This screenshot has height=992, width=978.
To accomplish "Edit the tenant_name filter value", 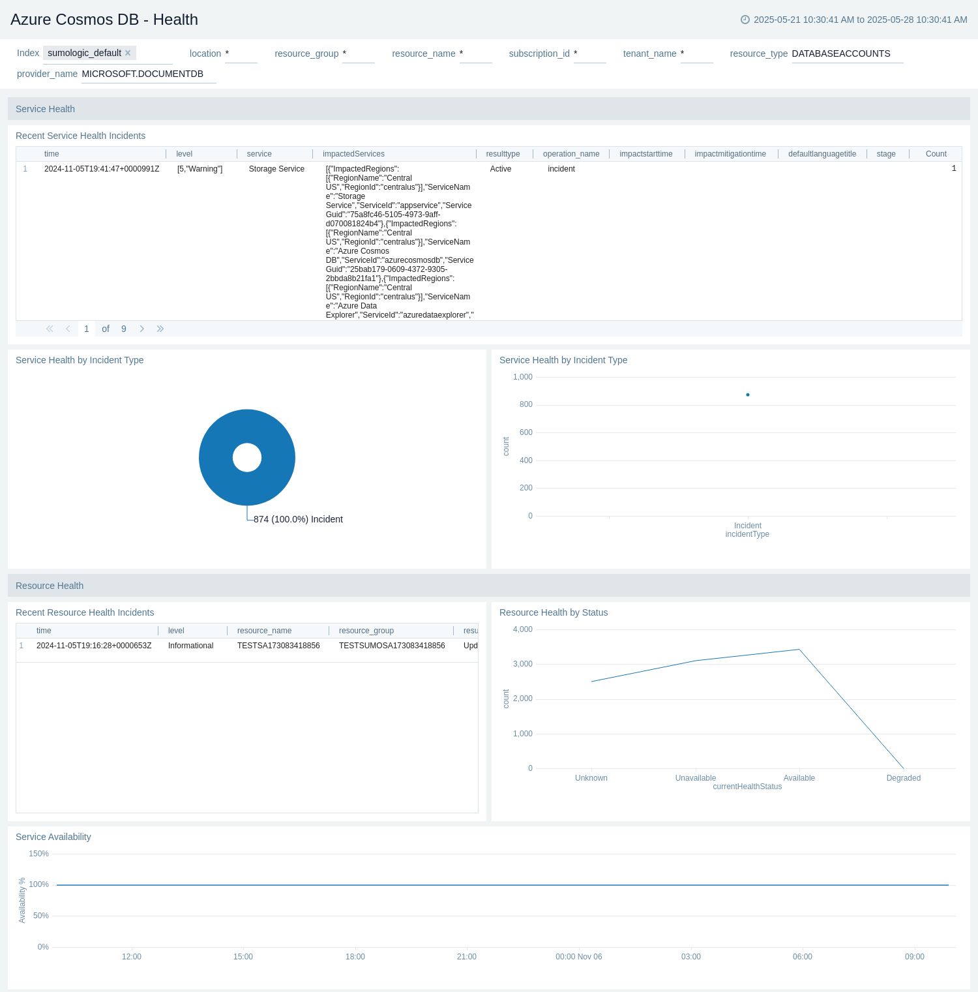I will [x=696, y=53].
